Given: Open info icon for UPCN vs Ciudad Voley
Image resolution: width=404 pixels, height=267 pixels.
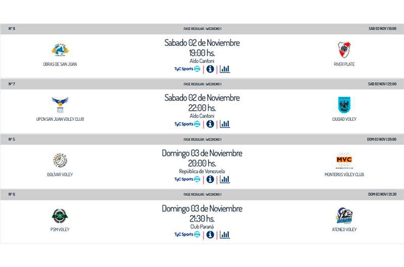Looking at the screenshot, I should tap(210, 124).
